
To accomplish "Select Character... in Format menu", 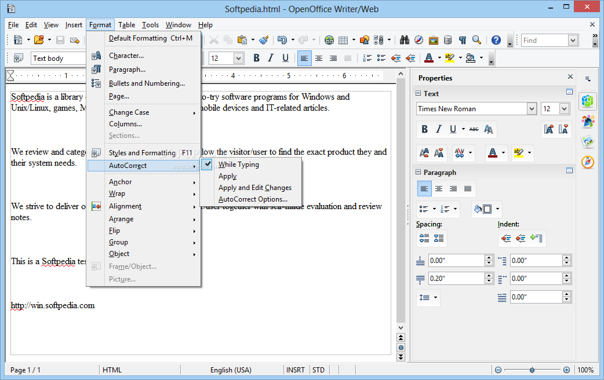I will click(144, 56).
